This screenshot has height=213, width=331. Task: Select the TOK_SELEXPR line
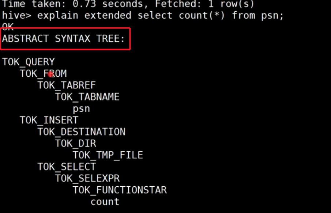click(87, 178)
